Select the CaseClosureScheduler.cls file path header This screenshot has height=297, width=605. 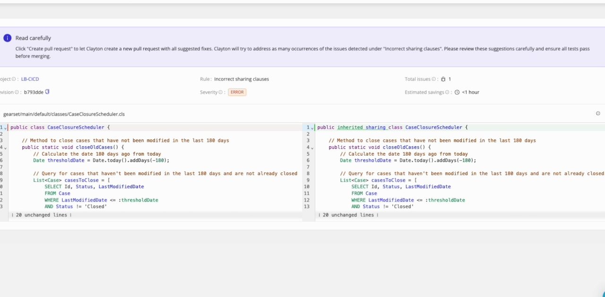click(x=64, y=114)
